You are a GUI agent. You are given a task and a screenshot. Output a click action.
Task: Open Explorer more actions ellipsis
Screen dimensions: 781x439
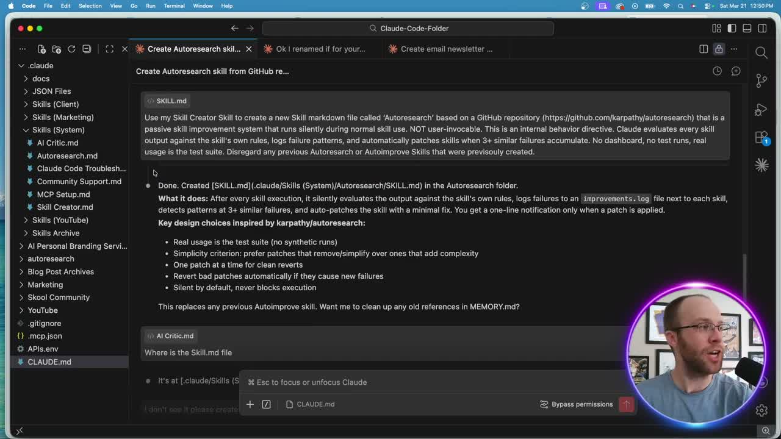click(x=23, y=49)
